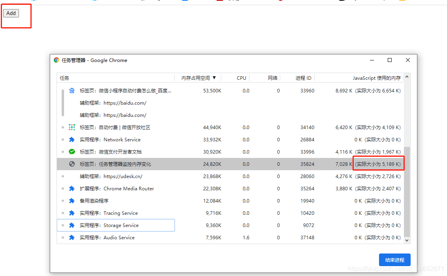The image size is (447, 276).
Task: Select row 辅助框架: https://udesk.cn/
Action: pos(230,176)
